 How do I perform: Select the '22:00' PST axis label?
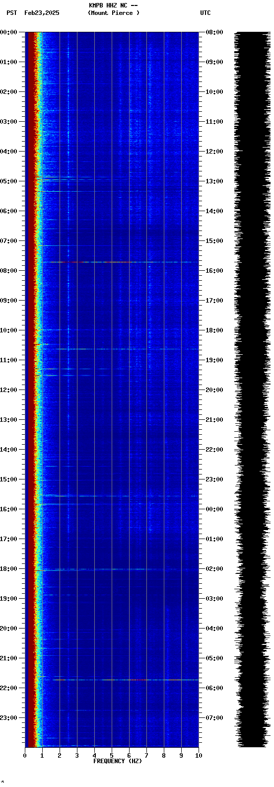tap(8, 688)
